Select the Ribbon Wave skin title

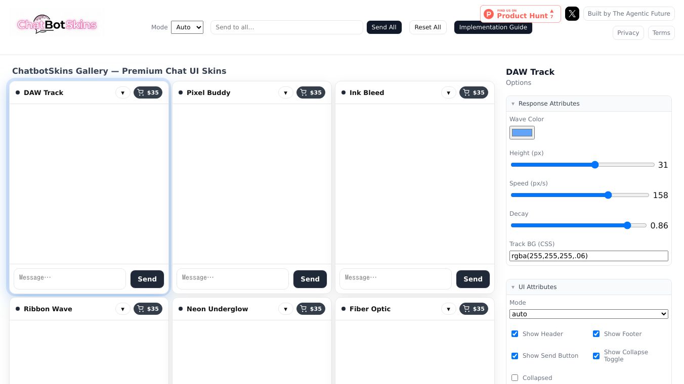48,309
